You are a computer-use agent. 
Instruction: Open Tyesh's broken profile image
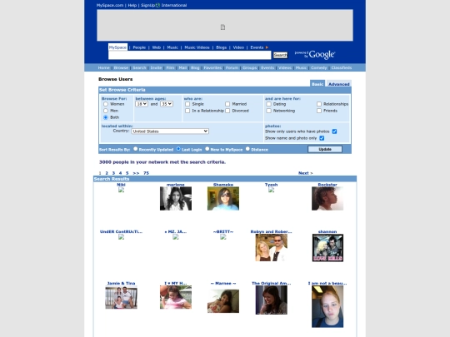271,190
